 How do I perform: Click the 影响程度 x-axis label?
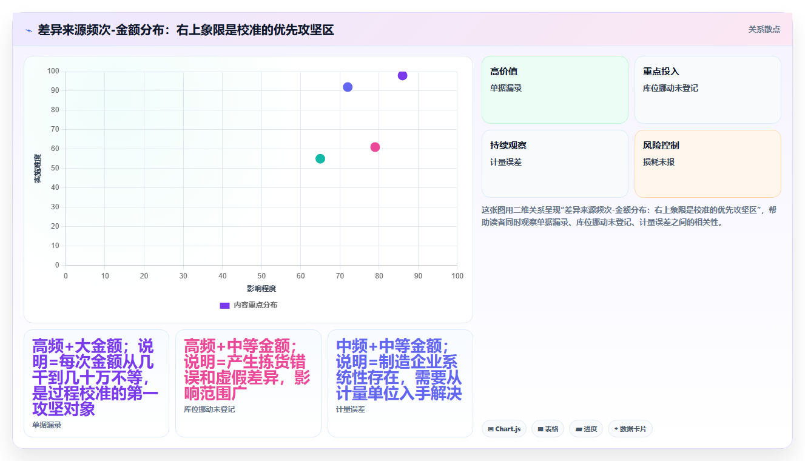[x=261, y=288]
